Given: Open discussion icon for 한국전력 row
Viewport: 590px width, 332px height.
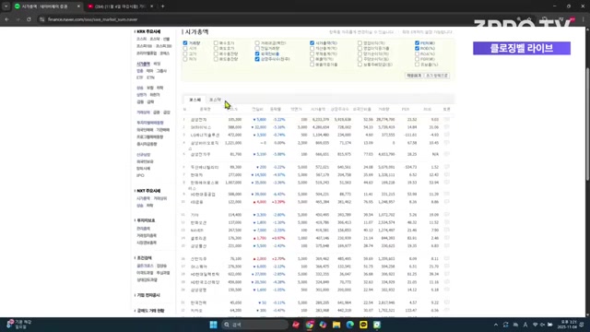Looking at the screenshot, I should pyautogui.click(x=446, y=302).
